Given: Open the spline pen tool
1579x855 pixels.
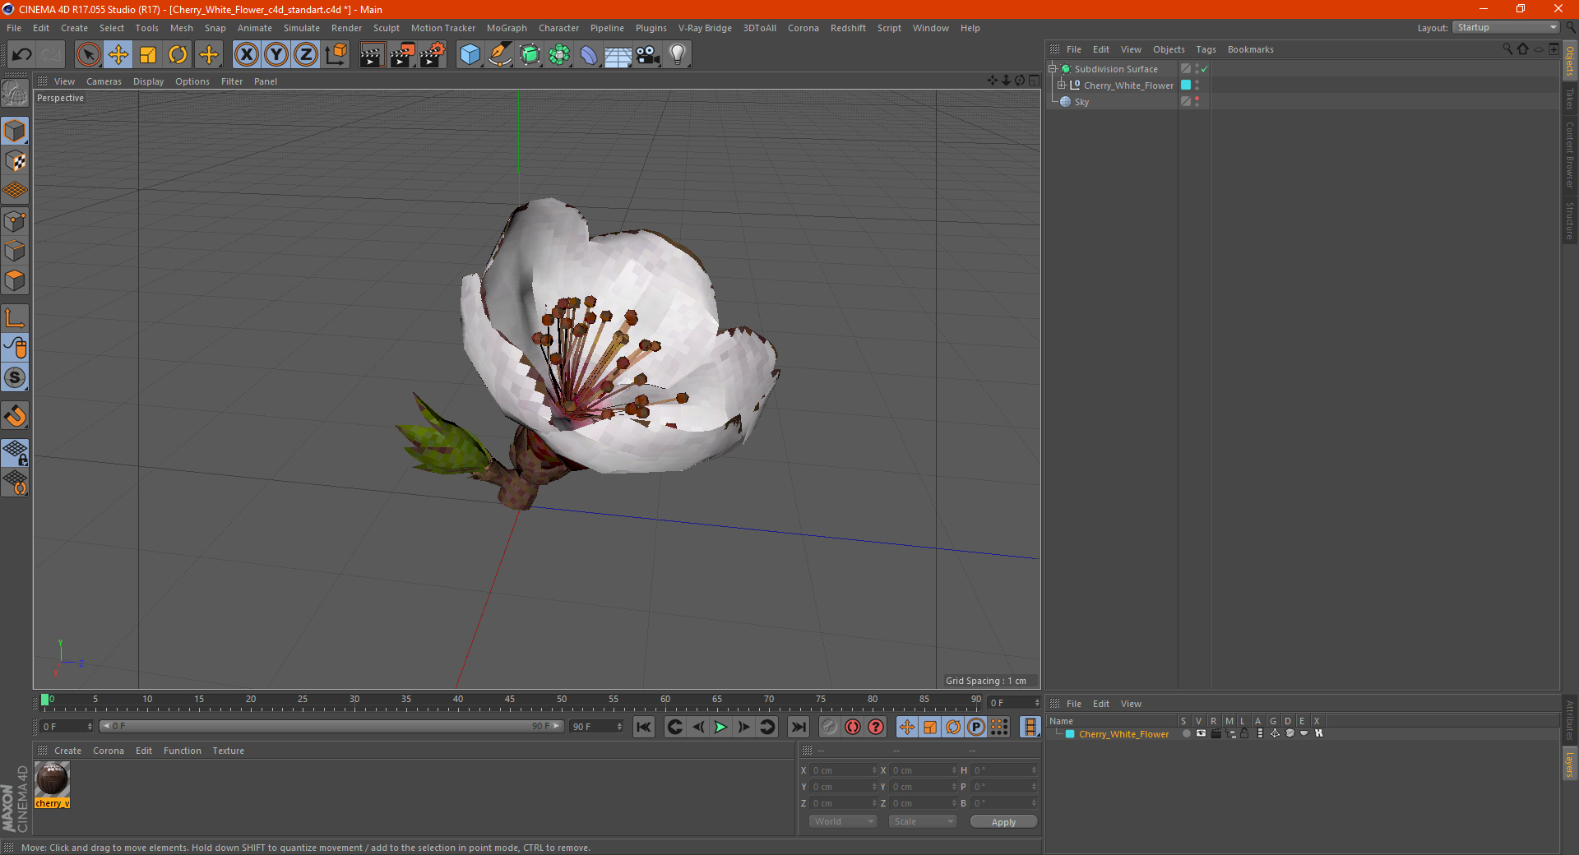Looking at the screenshot, I should tap(500, 55).
